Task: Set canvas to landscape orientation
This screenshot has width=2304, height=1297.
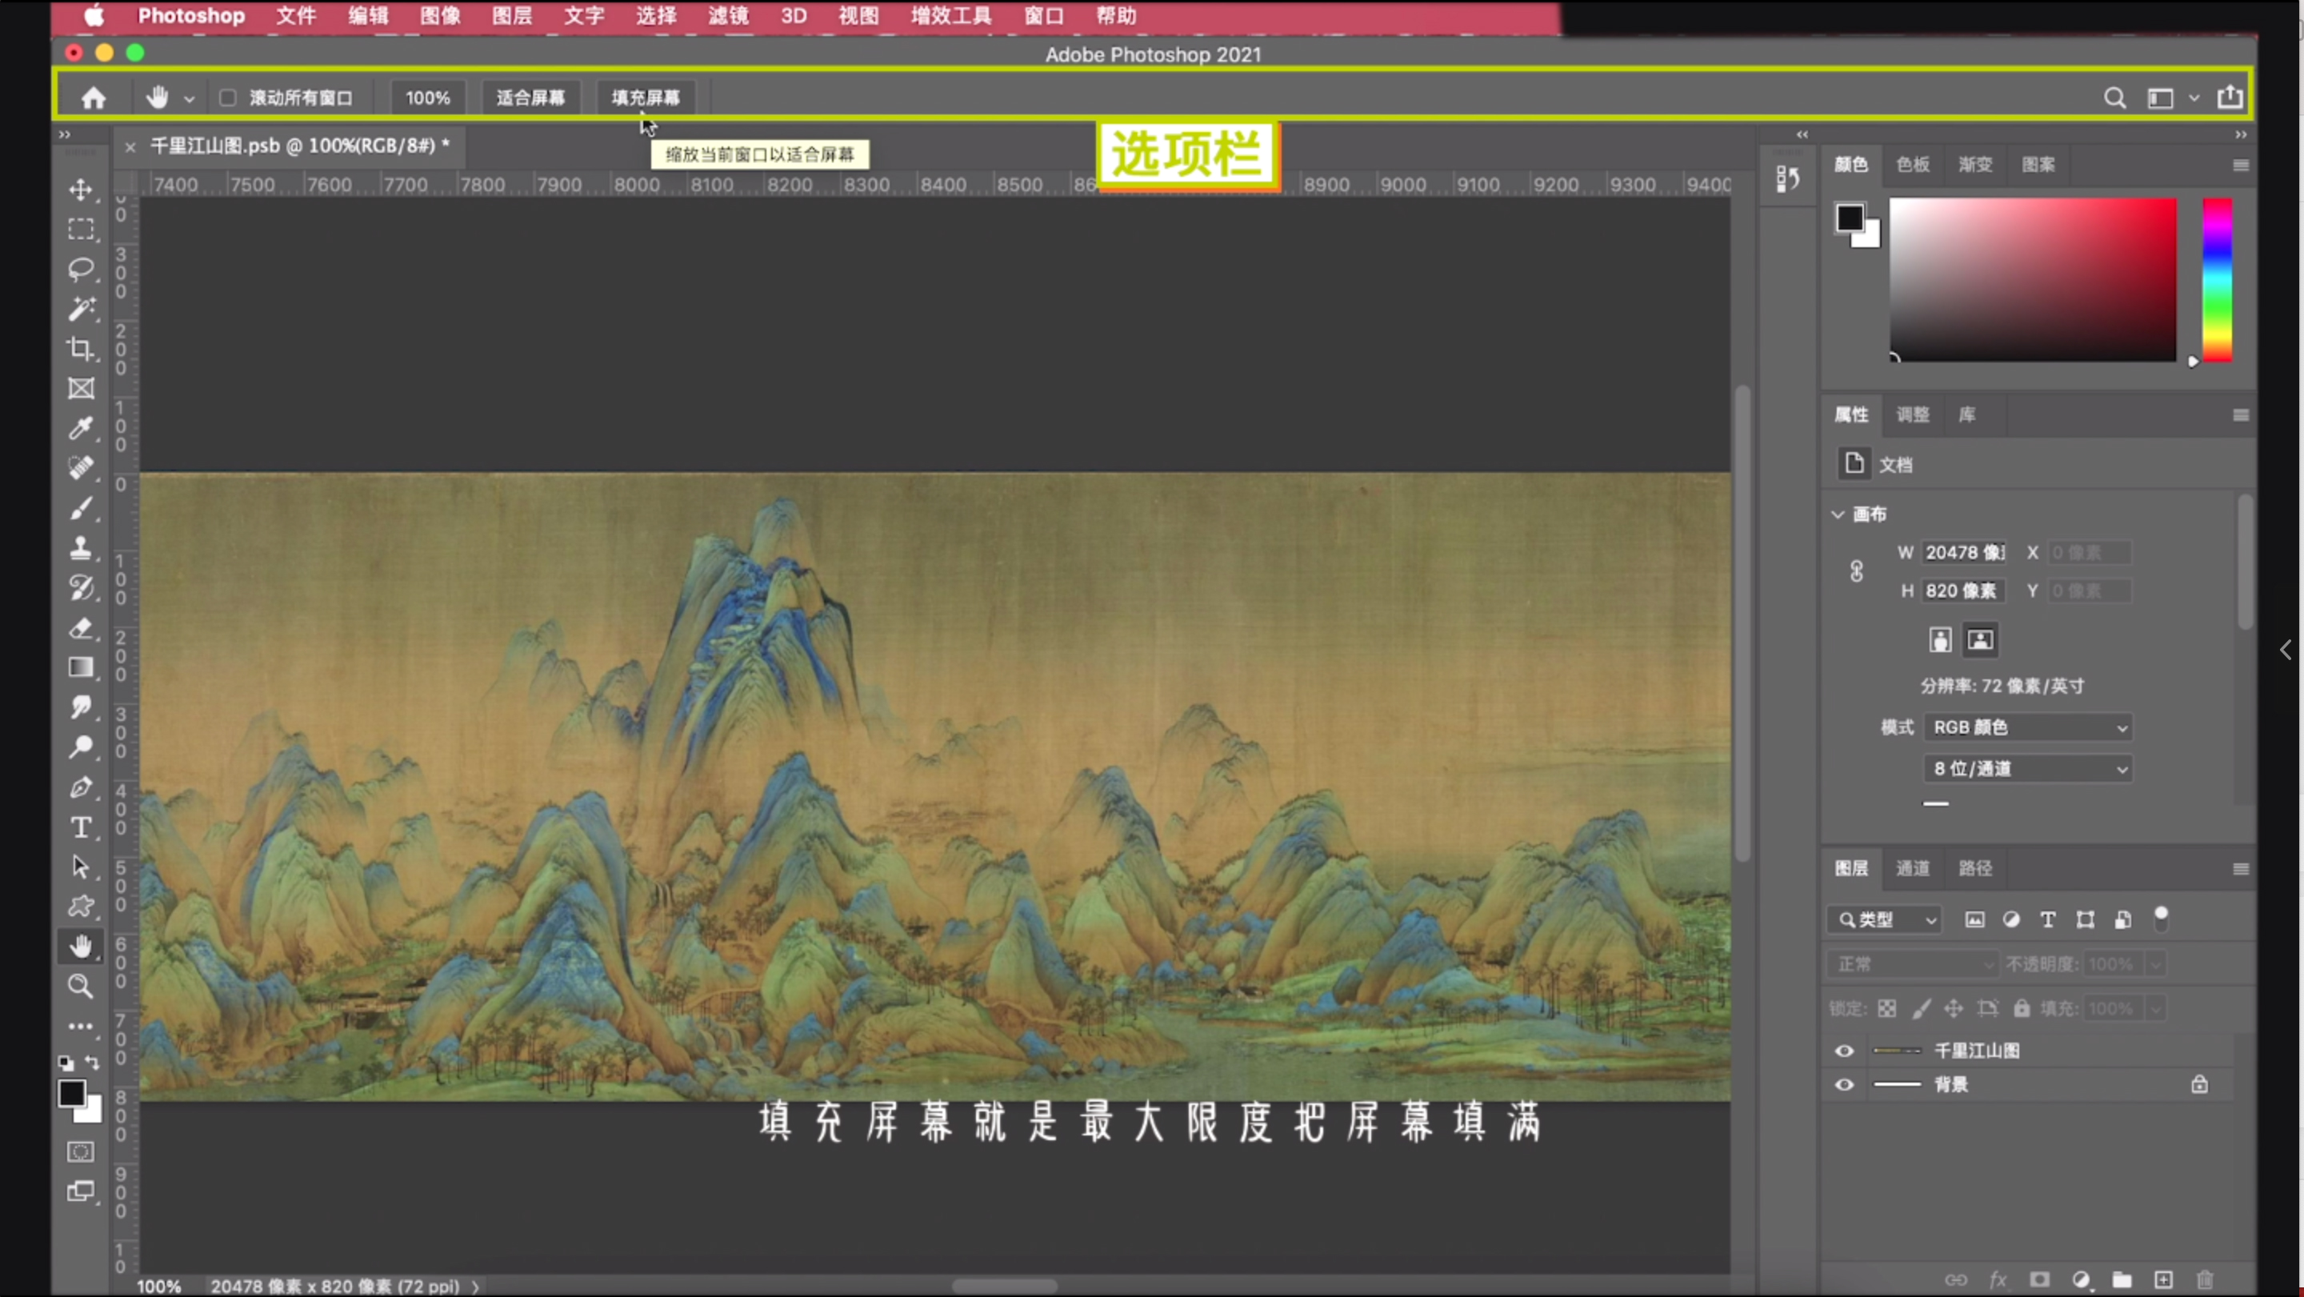Action: [x=1980, y=639]
